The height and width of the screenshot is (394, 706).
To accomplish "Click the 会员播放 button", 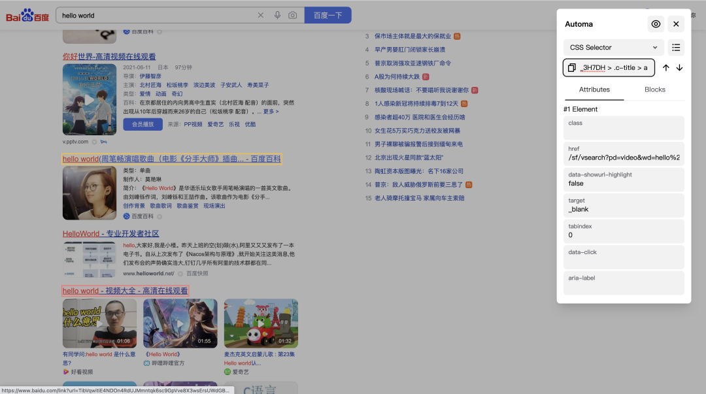I will point(143,124).
